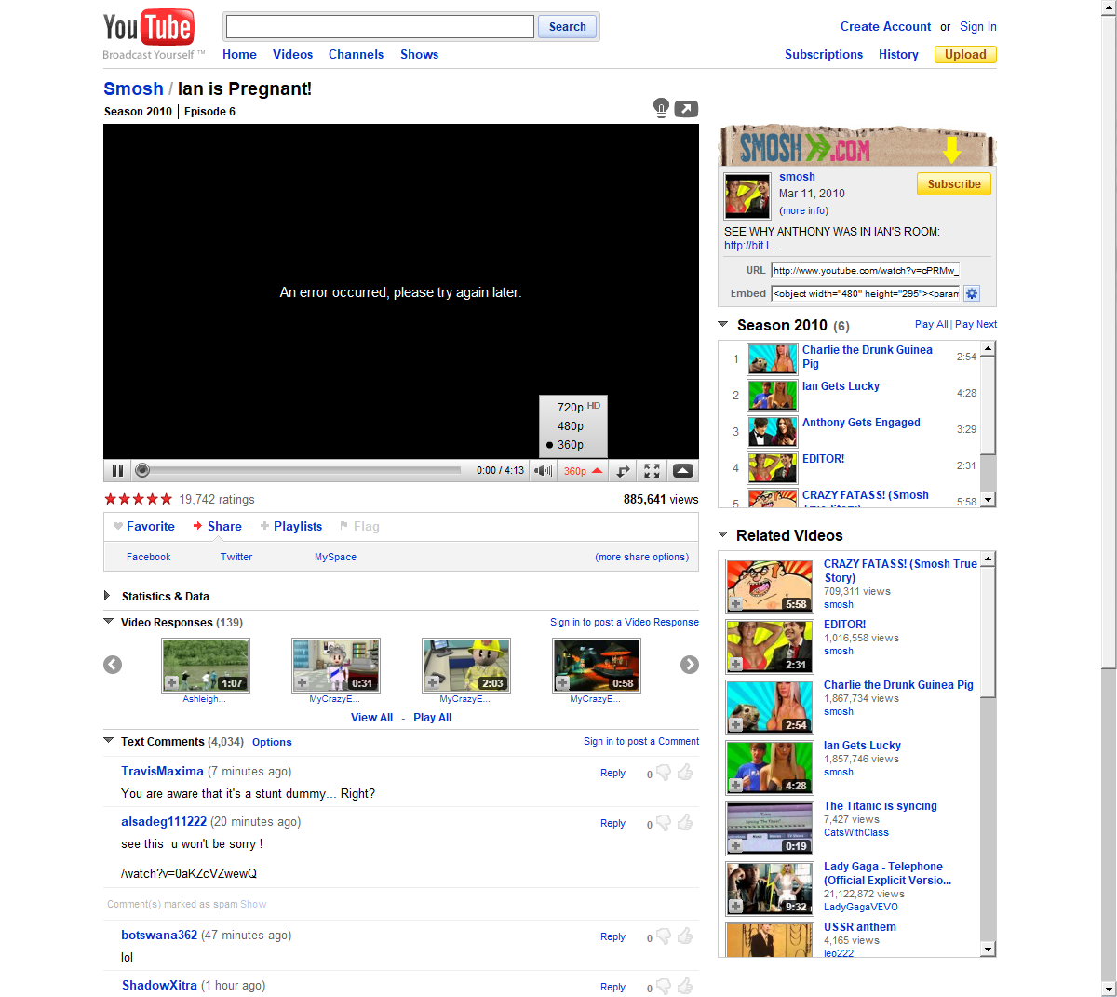Toggle the red 360p quality dropdown
This screenshot has height=997, width=1117.
(583, 471)
